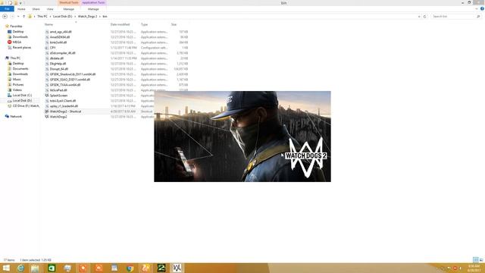Sort by the Type column header
This screenshot has width=485, height=273.
144,24
